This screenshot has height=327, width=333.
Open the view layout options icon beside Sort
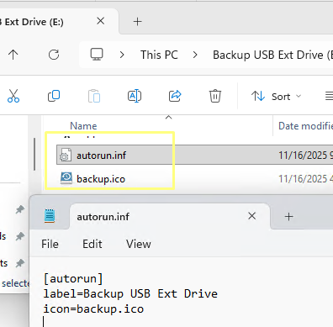click(329, 97)
